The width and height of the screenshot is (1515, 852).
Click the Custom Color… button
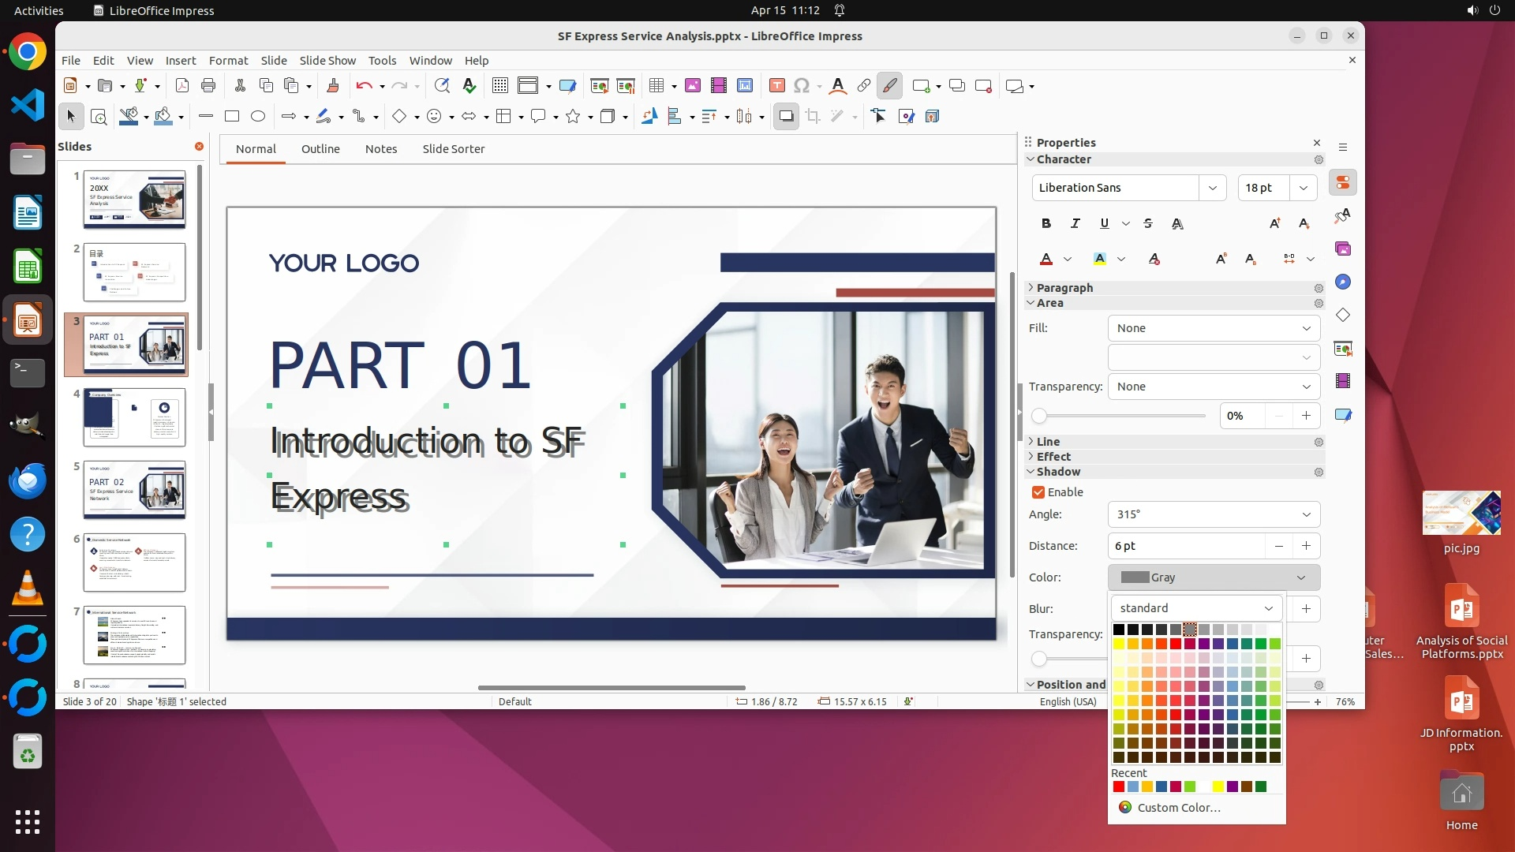1179,808
